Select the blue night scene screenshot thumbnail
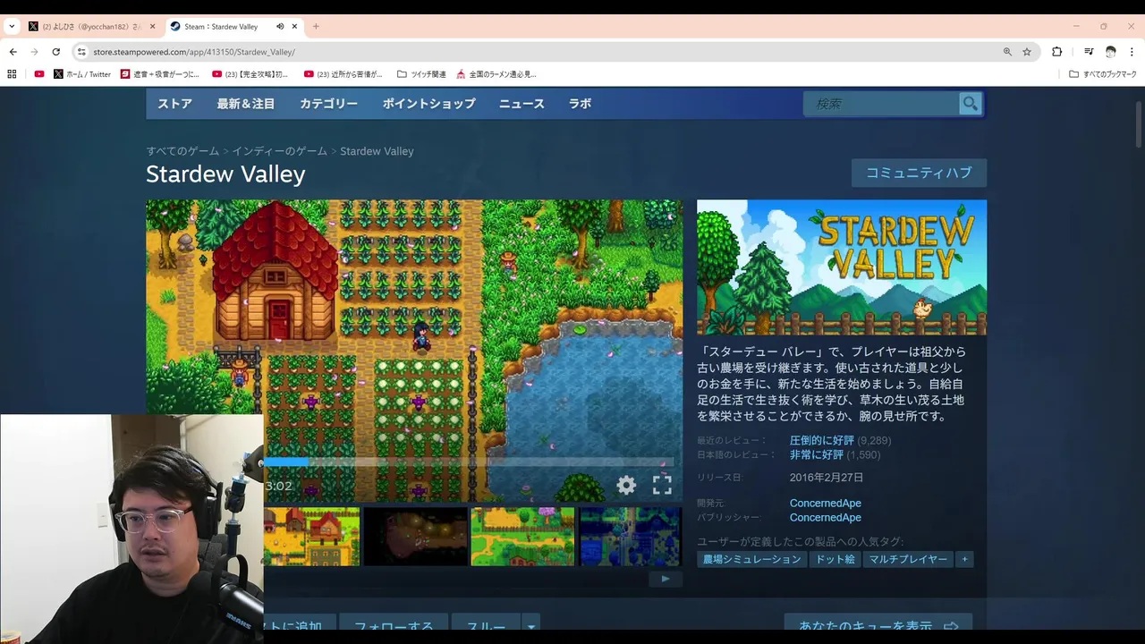The image size is (1145, 644). coord(630,537)
